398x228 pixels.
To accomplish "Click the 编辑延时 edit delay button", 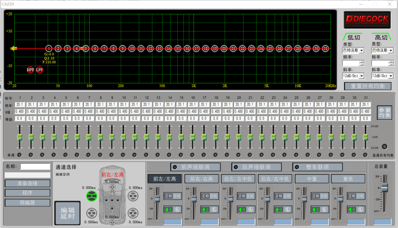I will pyautogui.click(x=68, y=213).
